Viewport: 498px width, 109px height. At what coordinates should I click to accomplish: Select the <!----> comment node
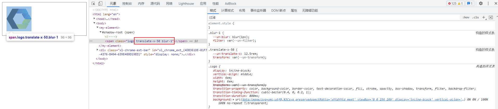(111, 37)
